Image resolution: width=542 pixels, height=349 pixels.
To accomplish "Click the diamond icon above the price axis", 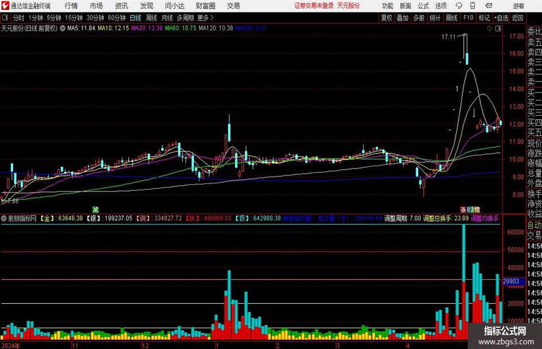I will (489, 29).
